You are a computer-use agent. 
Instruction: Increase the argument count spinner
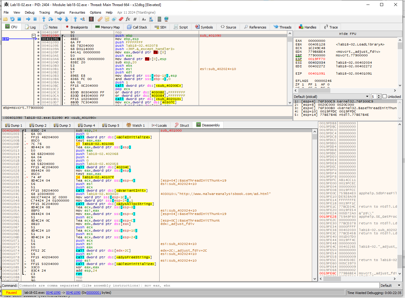click(x=379, y=95)
